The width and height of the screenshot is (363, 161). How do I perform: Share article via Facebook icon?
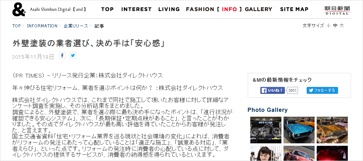(62, 55)
